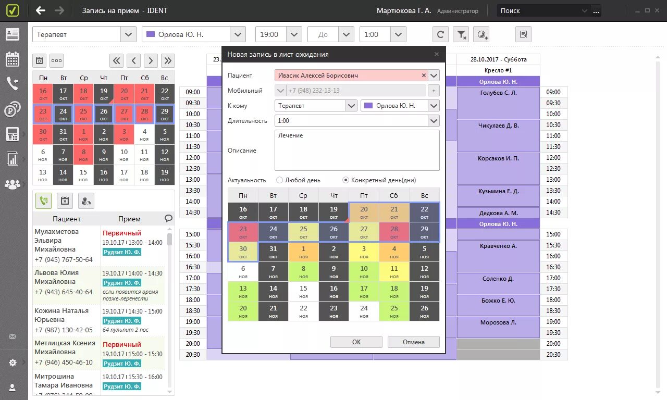Expand the Терапевт specialty dropdown in toolbar
The width and height of the screenshot is (667, 400).
point(128,34)
